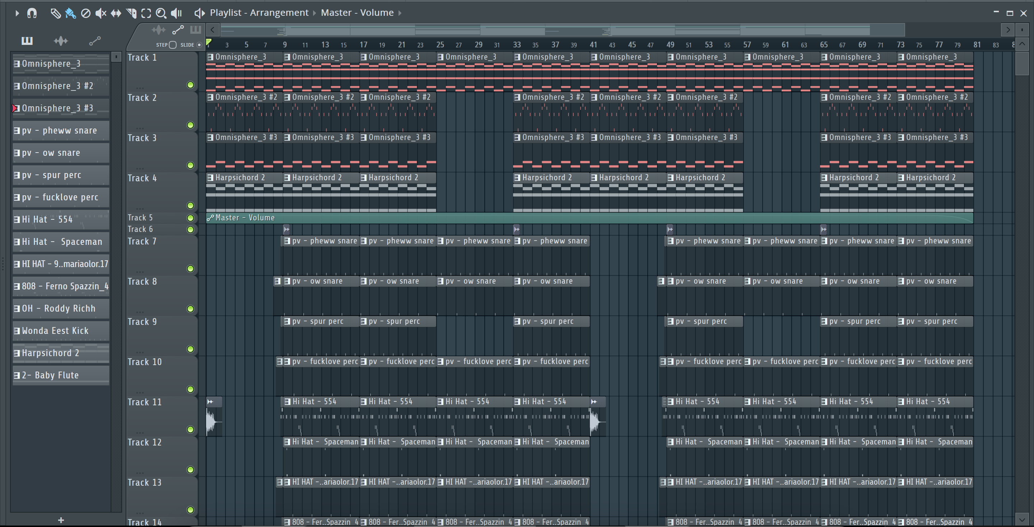This screenshot has height=527, width=1034.
Task: Open playlist options menu arrow
Action: (x=17, y=13)
